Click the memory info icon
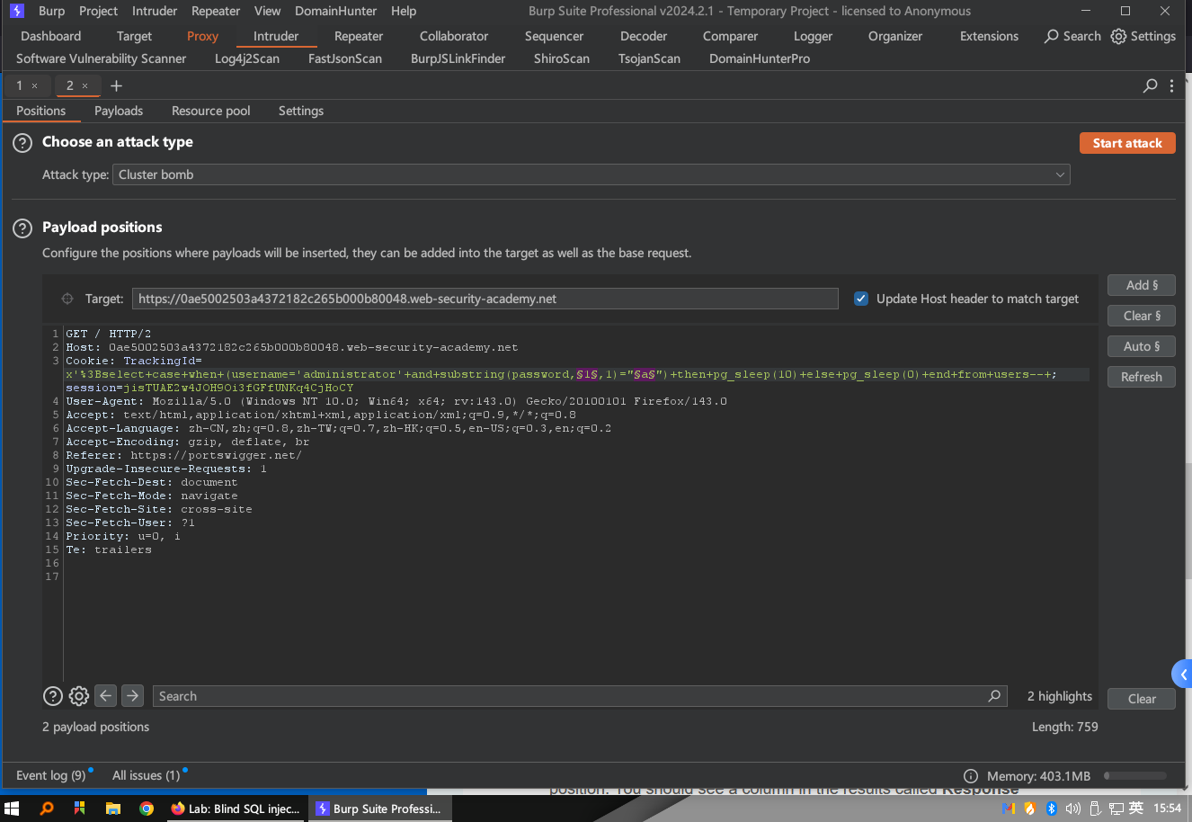The height and width of the screenshot is (822, 1192). click(x=971, y=776)
